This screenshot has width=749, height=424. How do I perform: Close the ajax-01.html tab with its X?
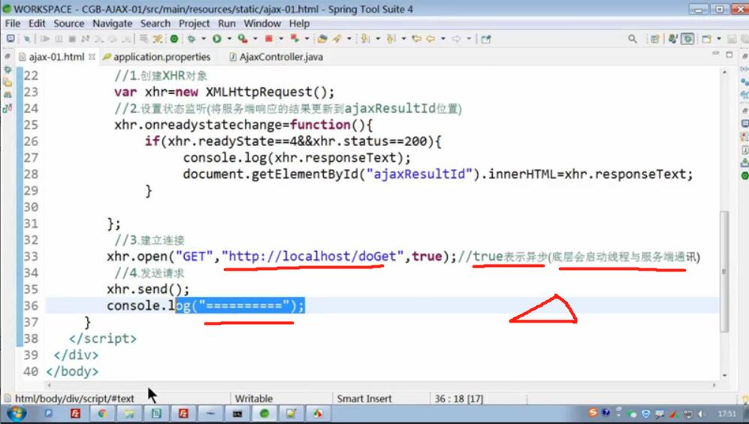(92, 57)
